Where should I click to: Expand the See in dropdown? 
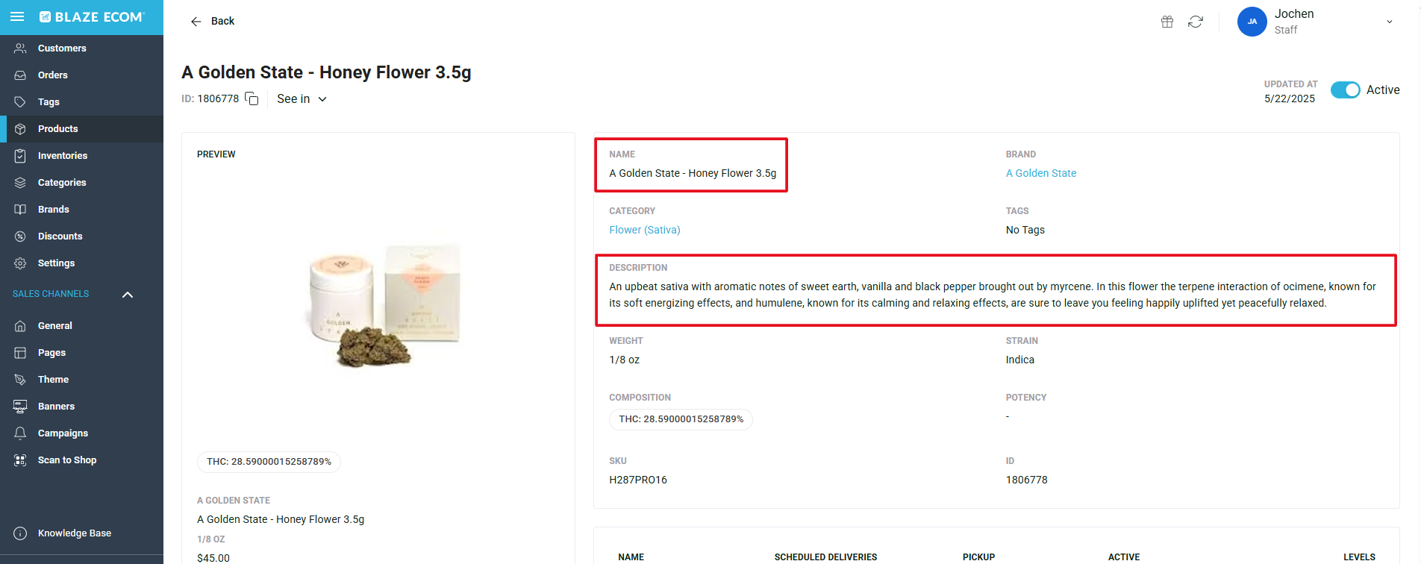302,98
